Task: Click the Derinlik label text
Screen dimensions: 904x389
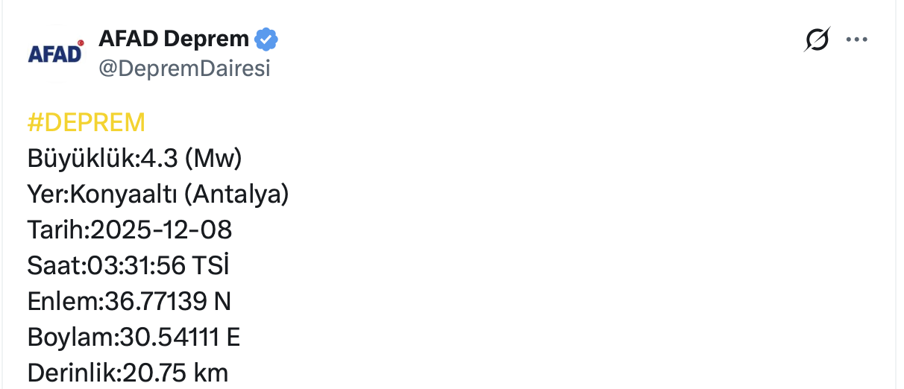Action: (x=72, y=372)
